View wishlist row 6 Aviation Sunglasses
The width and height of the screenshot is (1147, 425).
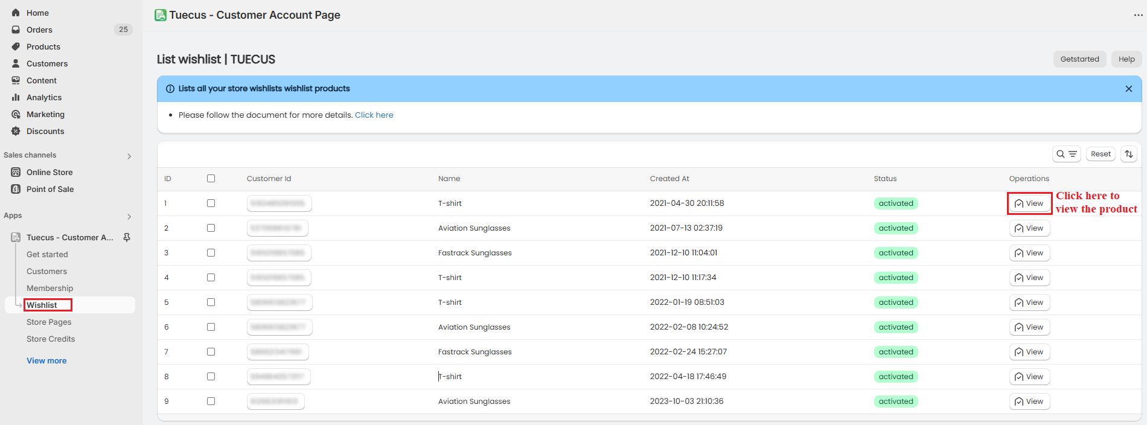click(x=1029, y=327)
